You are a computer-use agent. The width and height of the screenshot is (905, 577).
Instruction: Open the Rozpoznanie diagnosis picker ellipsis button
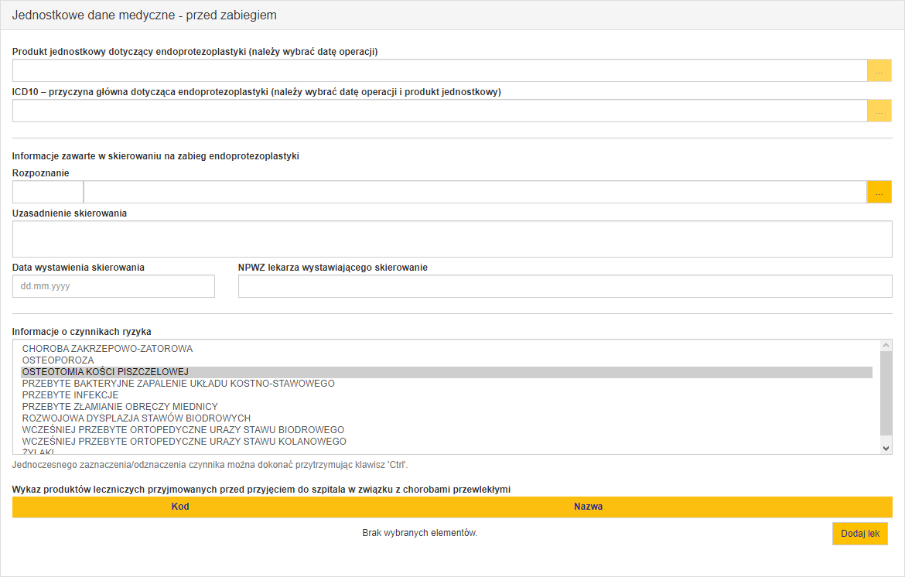[x=879, y=192]
